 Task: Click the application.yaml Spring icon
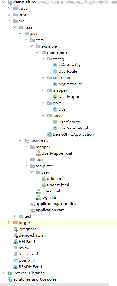coord(32,210)
